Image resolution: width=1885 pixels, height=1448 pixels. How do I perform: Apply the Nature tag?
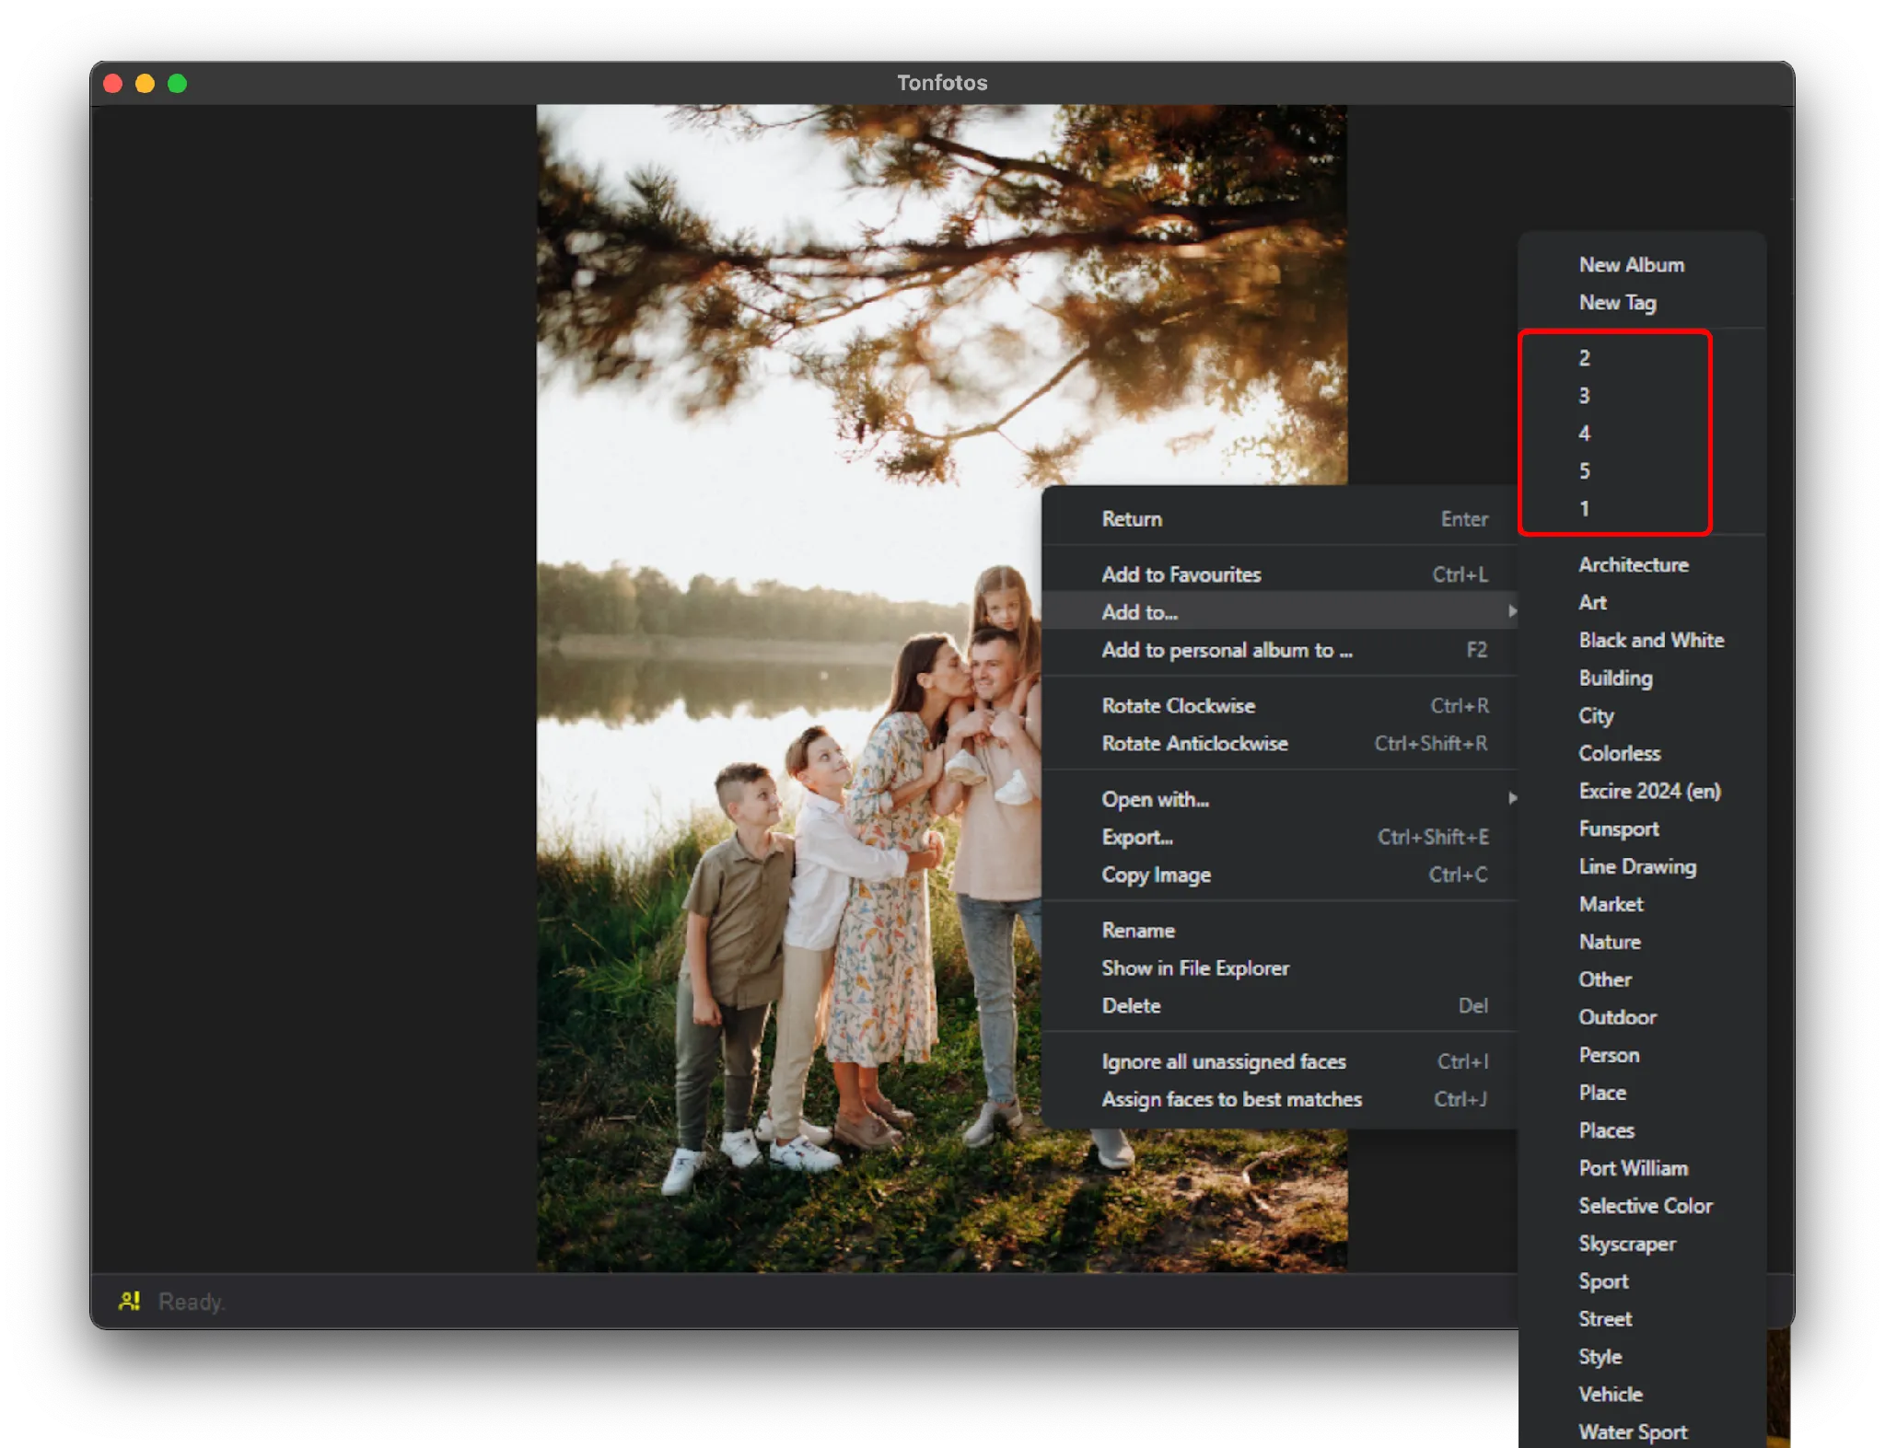coord(1642,942)
